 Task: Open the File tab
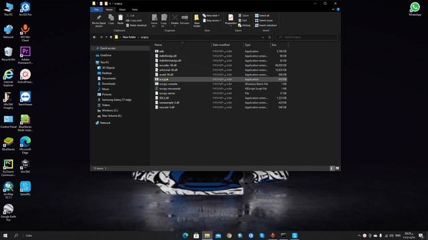(96, 9)
